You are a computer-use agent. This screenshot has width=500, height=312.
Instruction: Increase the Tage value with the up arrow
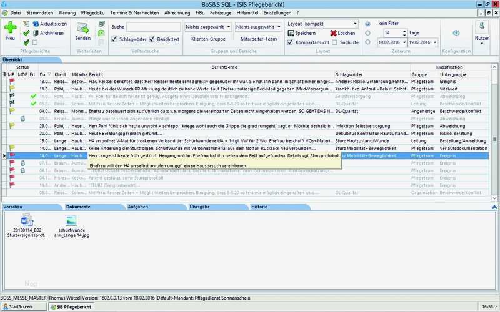[404, 31]
